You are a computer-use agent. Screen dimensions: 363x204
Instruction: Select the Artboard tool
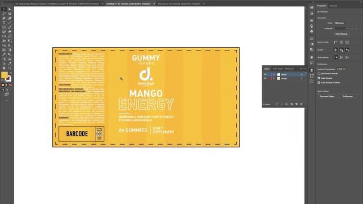pyautogui.click(x=4, y=63)
